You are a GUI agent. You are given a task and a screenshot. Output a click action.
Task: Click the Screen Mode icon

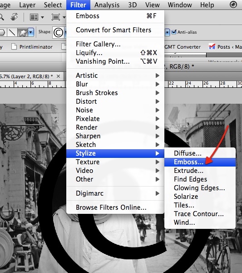point(55,17)
